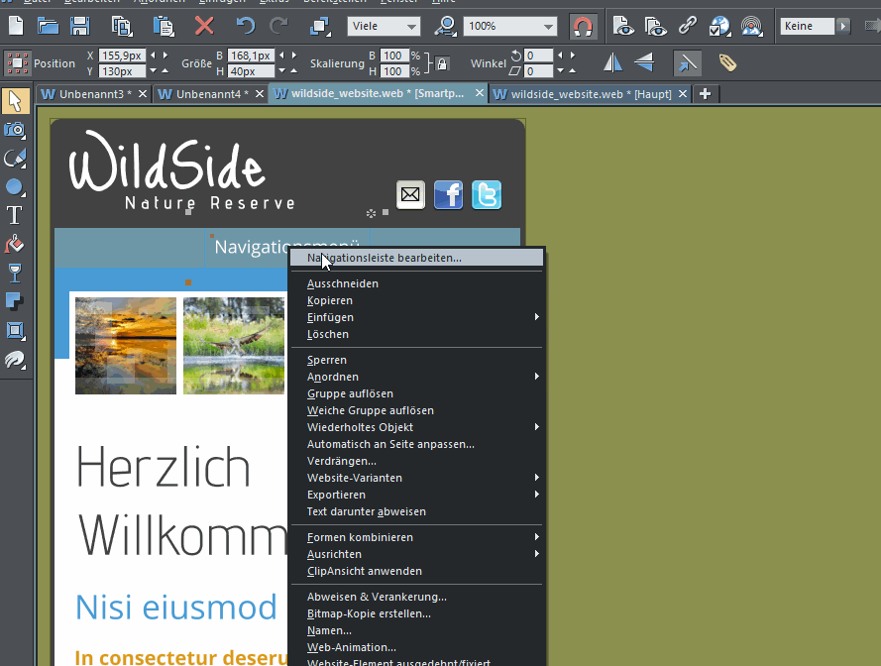The height and width of the screenshot is (666, 881).
Task: Preview the whole website with the multi-page eye icon
Action: pos(655,26)
